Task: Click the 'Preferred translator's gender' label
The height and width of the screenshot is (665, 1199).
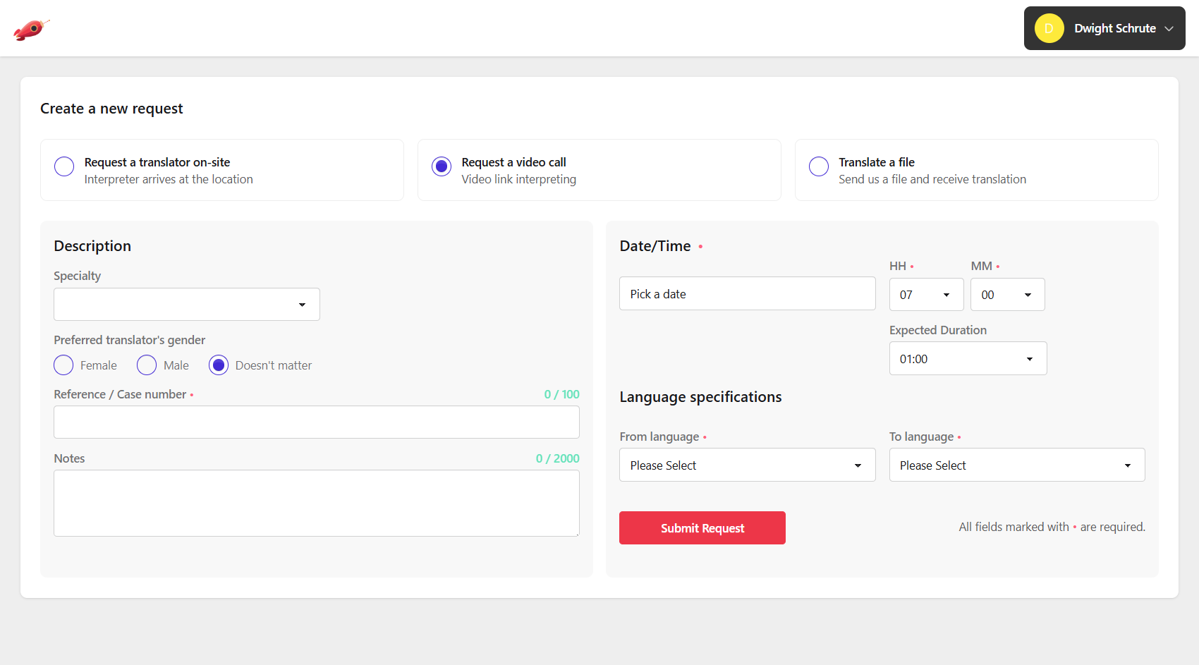Action: [x=130, y=340]
